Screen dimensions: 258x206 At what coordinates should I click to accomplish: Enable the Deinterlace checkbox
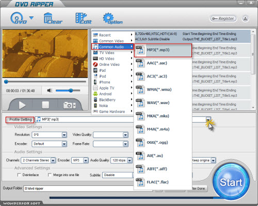coord(19,175)
